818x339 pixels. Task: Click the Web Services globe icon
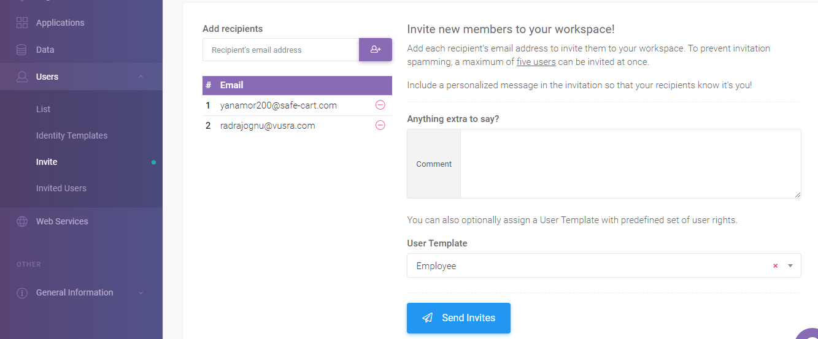(x=22, y=221)
